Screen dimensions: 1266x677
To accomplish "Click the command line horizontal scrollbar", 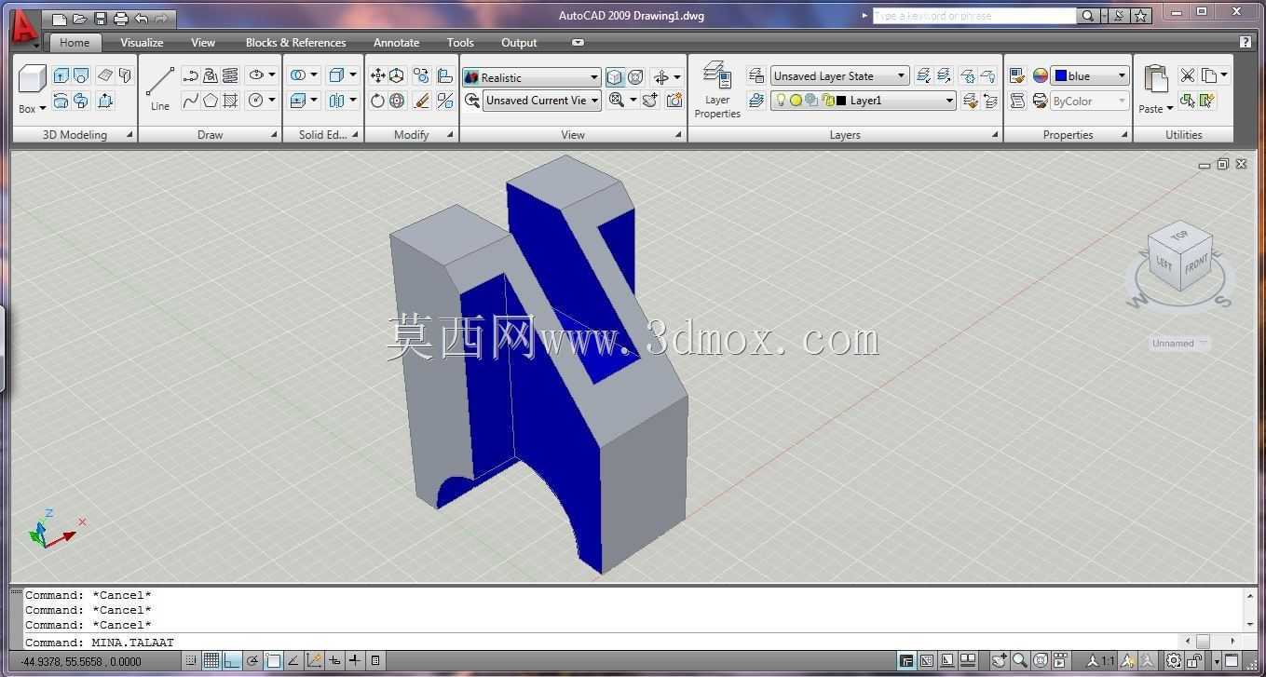I will point(1208,641).
